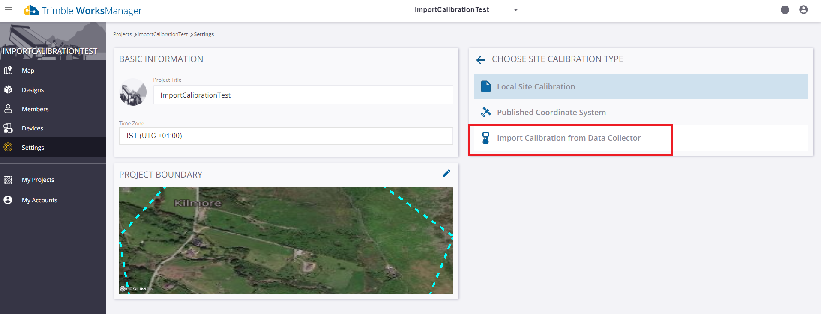Viewport: 821px width, 314px height.
Task: Open My Accounts in the sidebar
Action: (x=39, y=200)
